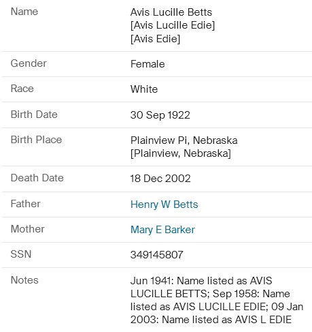This screenshot has width=312, height=332.
Task: Click the SSN number 349145807
Action: click(x=156, y=255)
